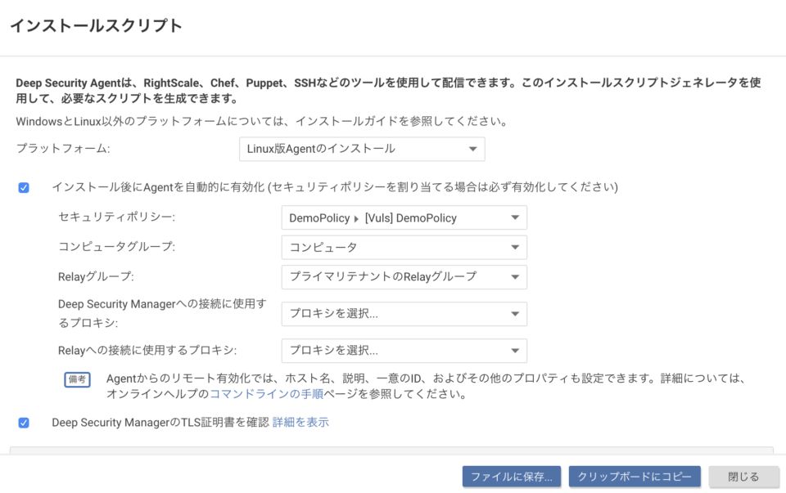
Task: Open the Relayへの接続 proxy selector
Action: tap(404, 350)
